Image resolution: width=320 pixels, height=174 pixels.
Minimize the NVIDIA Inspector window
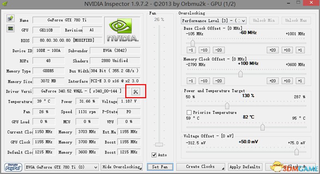tap(288, 3)
